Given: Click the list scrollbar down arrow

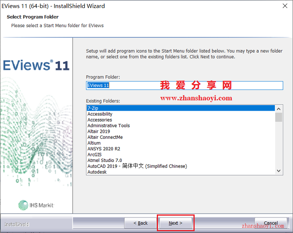Looking at the screenshot, I should point(279,171).
